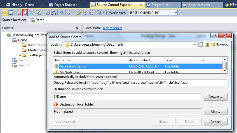Image resolution: width=237 pixels, height=133 pixels.
Task: Open the Not mapped local path link
Action: point(112,28)
